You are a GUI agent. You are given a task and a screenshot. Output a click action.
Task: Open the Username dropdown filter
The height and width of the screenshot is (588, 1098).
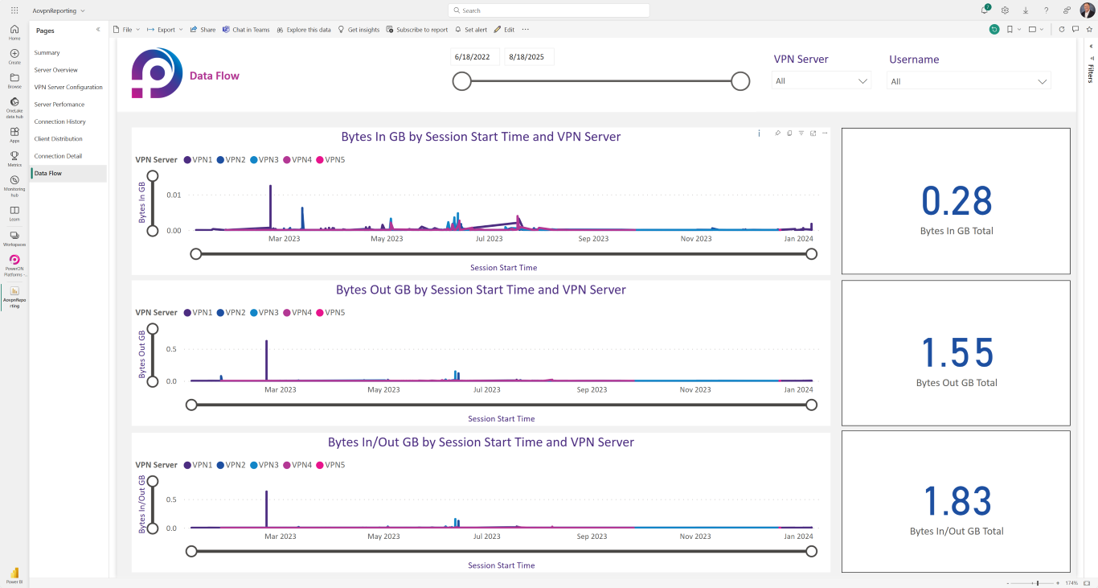969,81
